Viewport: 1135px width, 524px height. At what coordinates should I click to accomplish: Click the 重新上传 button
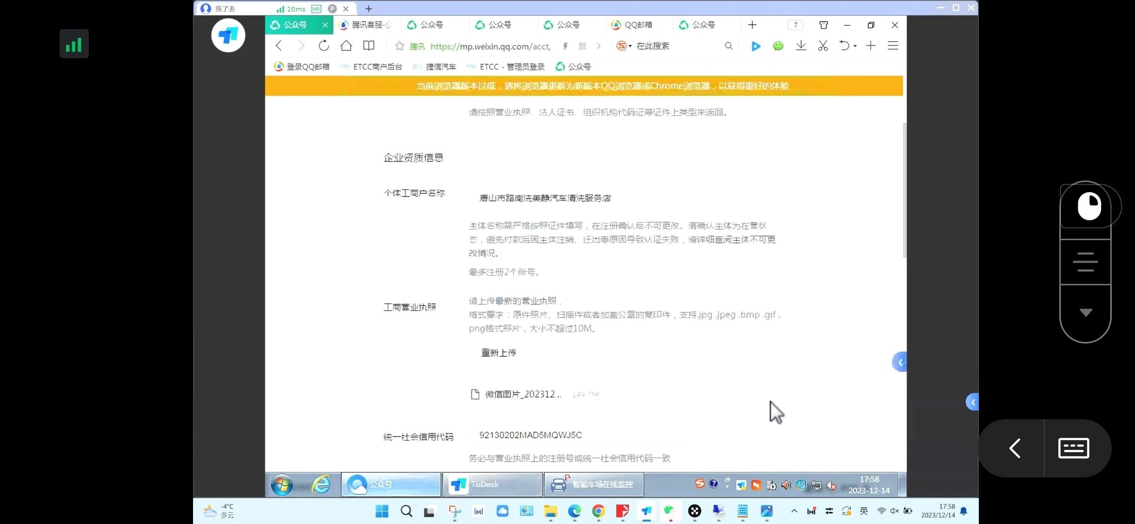[x=498, y=353]
